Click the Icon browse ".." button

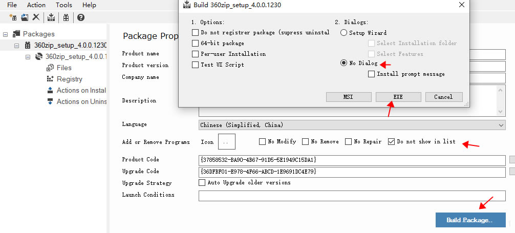[227, 142]
